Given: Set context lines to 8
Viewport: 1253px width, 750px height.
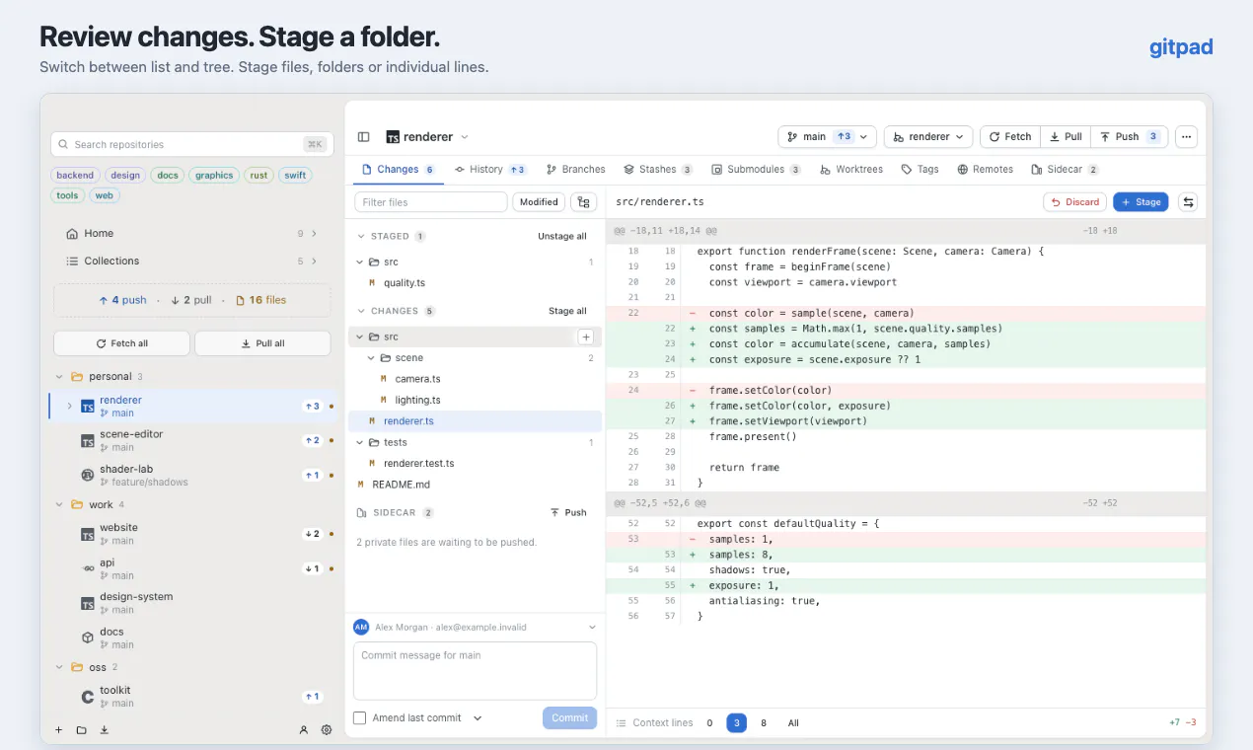Looking at the screenshot, I should [x=764, y=723].
